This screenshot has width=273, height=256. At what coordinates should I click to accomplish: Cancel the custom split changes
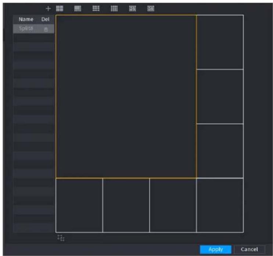(249, 249)
